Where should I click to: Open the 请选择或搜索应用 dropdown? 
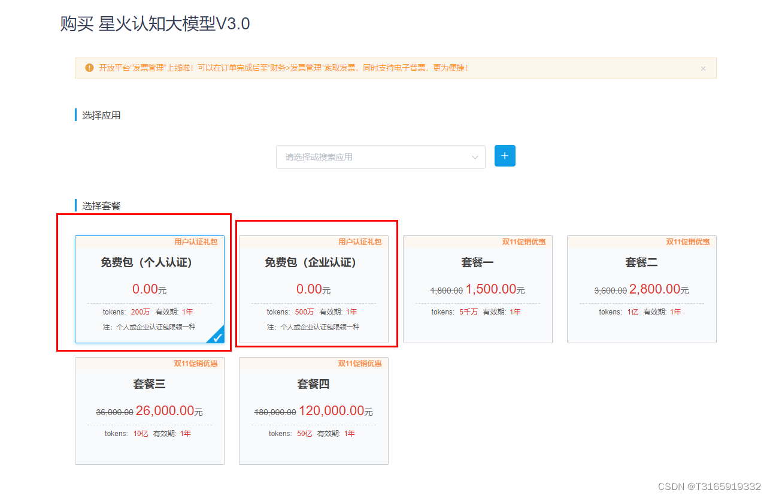381,157
